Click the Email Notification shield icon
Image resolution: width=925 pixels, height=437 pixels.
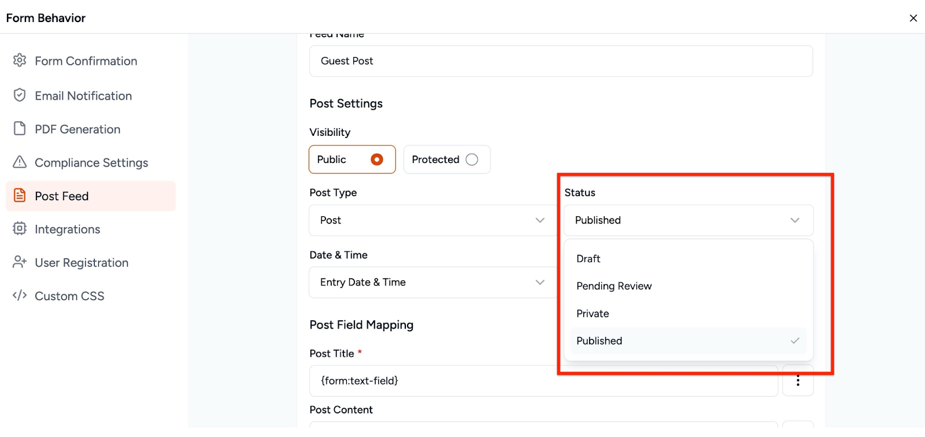[x=20, y=95]
